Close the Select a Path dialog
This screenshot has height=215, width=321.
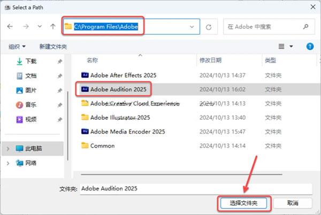pos(313,7)
